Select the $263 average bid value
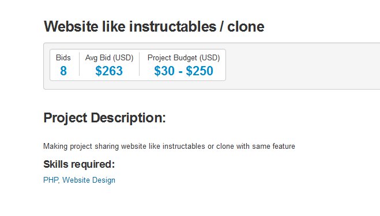Screen dimensions: 380x216 [109, 71]
